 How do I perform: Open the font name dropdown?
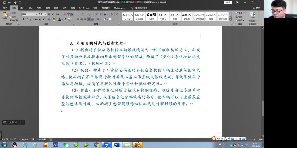36,14
